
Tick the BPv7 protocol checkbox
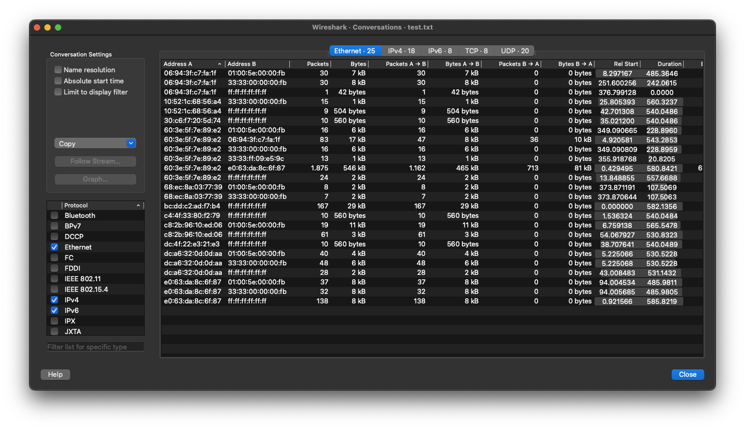pos(54,226)
